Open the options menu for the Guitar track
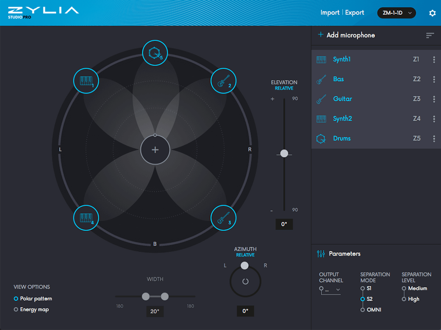The image size is (441, 330). coord(434,99)
